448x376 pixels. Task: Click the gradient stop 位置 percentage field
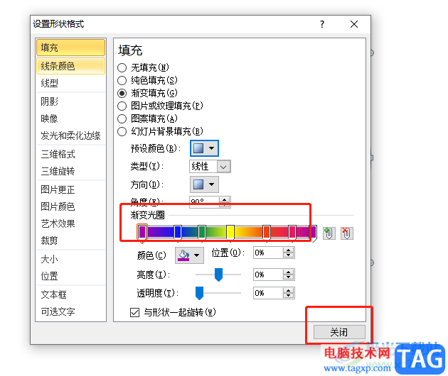tap(268, 253)
